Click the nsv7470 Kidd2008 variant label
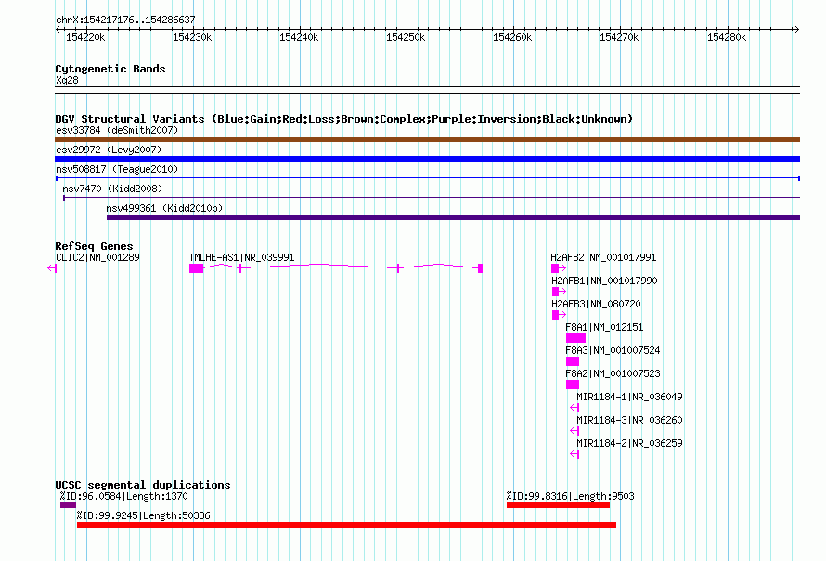Screen dimensions: 826x561 112,189
